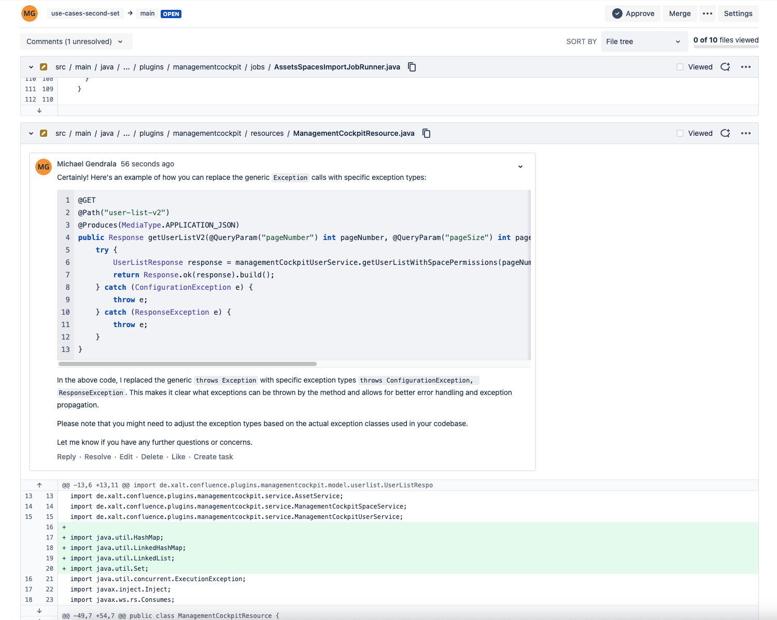Copy path of ManagementCockpitResource.java
The height and width of the screenshot is (620, 777).
pyautogui.click(x=427, y=133)
